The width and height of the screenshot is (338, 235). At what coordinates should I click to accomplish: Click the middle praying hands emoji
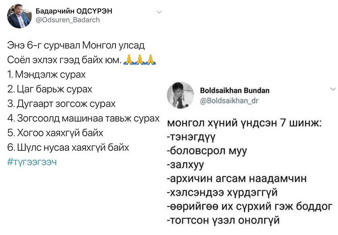click(x=140, y=60)
